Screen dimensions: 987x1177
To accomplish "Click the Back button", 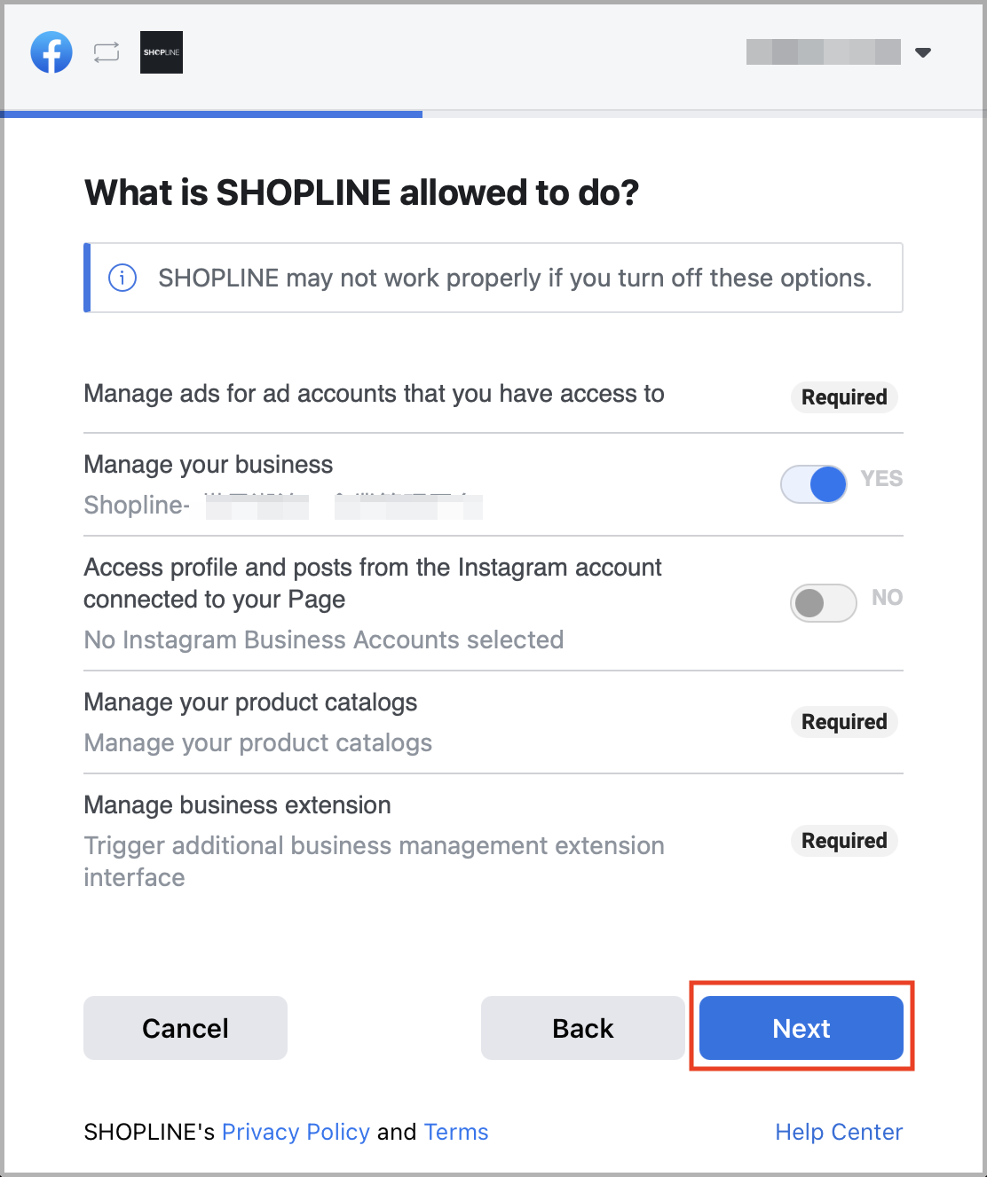I will tap(583, 1028).
